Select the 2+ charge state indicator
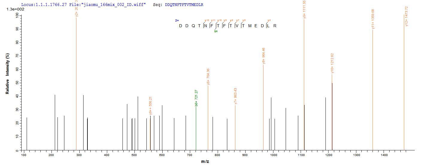 click(177, 21)
